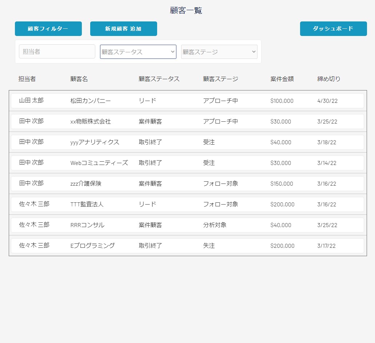375x343 pixels.
Task: Select customer Eプログラミング
Action: [x=92, y=246]
